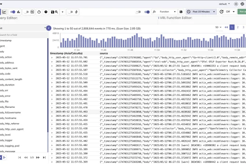This screenshot has height=164, width=246.
Task: Click the fx function icon
Action: point(154,12)
